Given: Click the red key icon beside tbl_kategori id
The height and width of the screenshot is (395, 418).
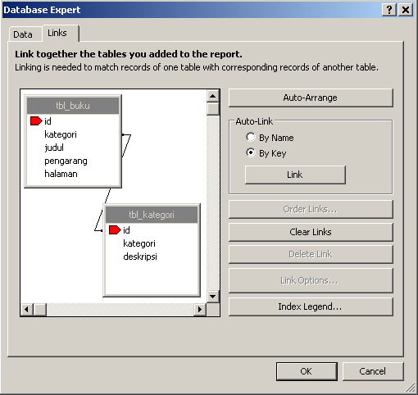Looking at the screenshot, I should (x=115, y=230).
